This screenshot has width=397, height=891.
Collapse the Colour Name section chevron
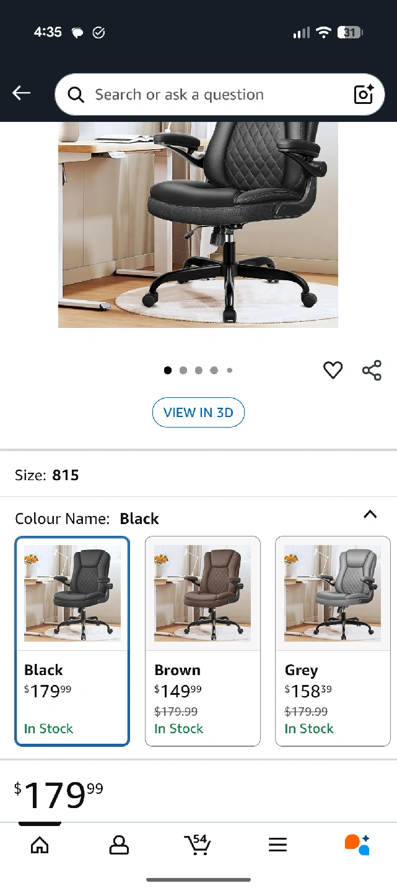point(370,514)
